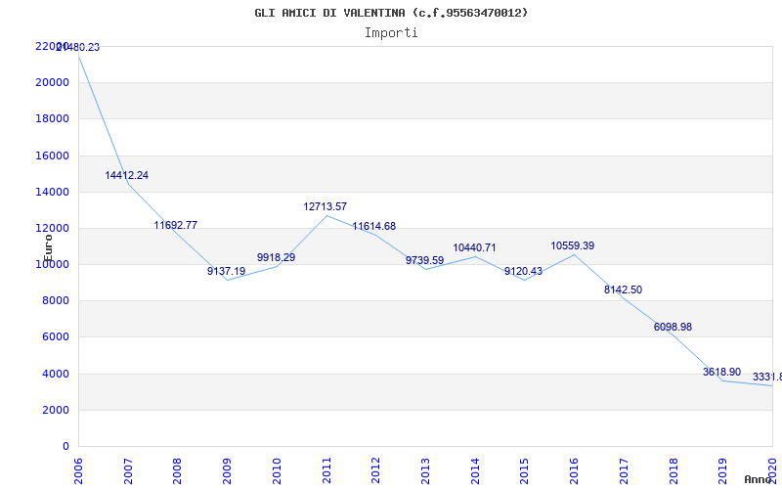782x489 pixels.
Task: Click the 16000 y-axis tick label
Action: click(52, 156)
